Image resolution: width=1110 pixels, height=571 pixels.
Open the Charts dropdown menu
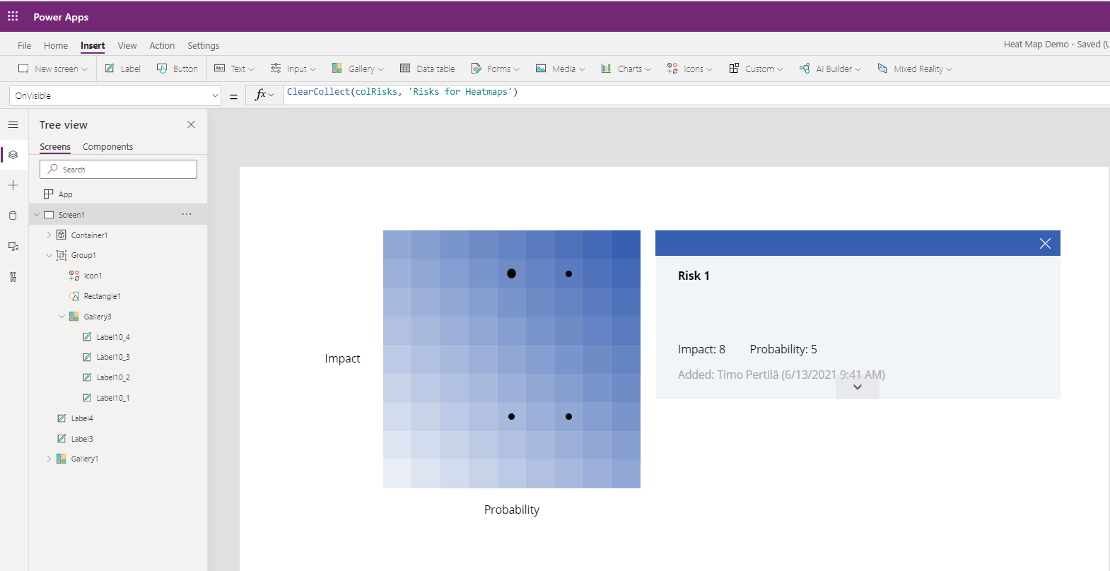[x=626, y=69]
